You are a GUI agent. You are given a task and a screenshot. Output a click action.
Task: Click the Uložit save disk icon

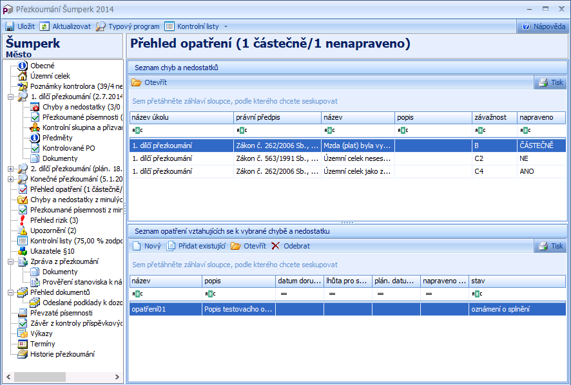point(9,26)
